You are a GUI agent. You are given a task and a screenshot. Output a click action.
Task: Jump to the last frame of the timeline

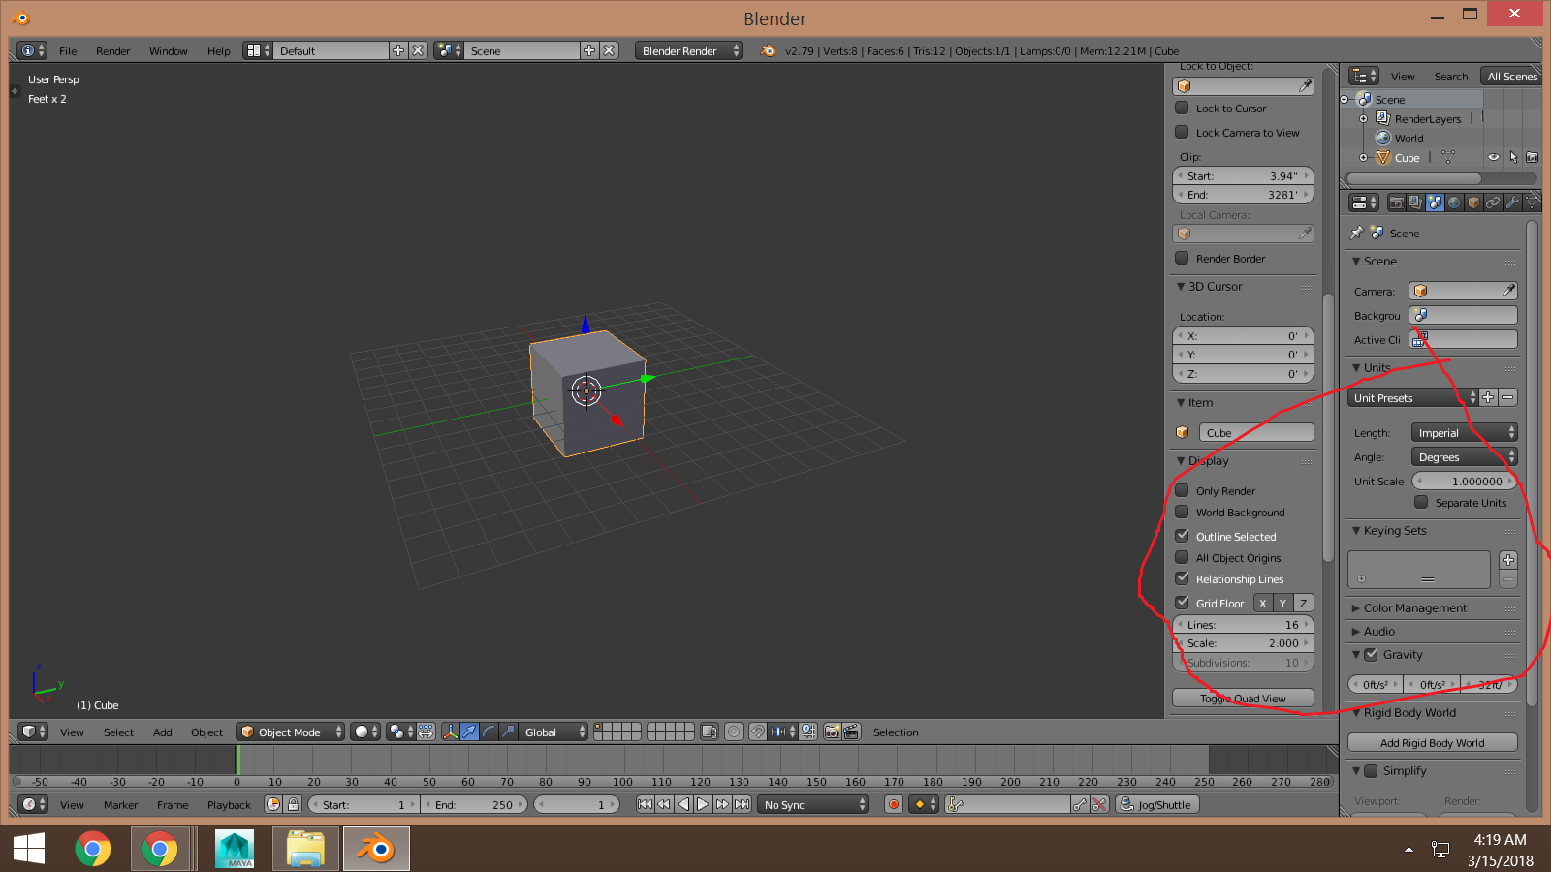click(742, 804)
